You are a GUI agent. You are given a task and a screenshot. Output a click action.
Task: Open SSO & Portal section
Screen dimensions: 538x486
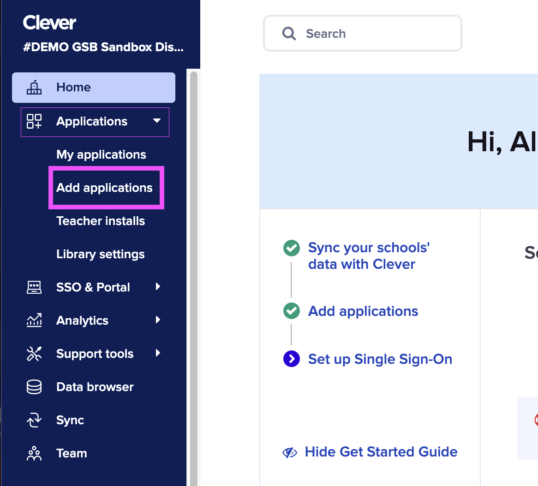pos(94,287)
